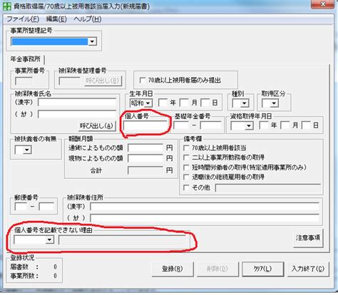Click the 登録(R) button
Image resolution: width=338 pixels, height=295 pixels.
click(x=173, y=269)
